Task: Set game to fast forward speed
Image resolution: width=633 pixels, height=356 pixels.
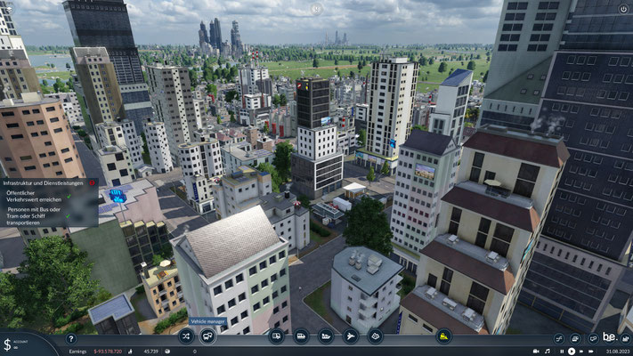Action: tap(581, 352)
